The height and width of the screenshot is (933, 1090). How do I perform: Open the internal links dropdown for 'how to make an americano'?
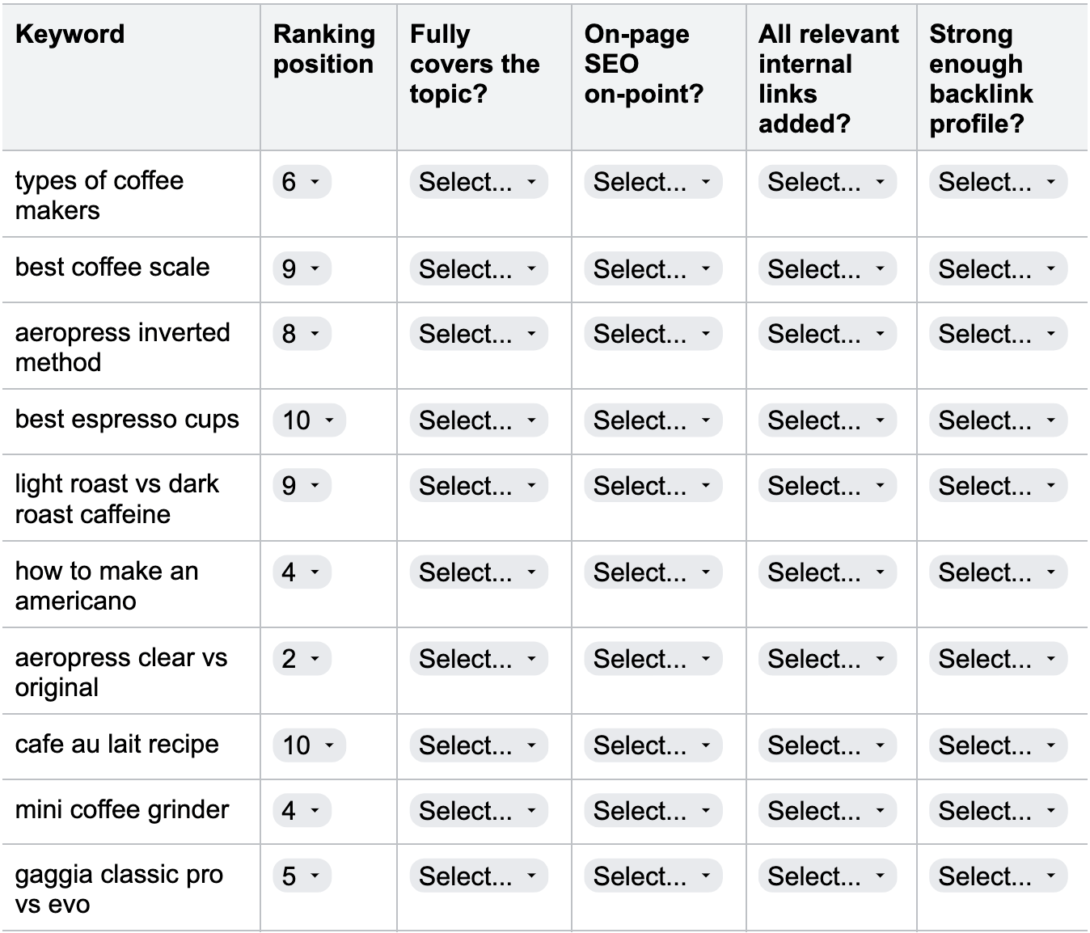pos(826,572)
